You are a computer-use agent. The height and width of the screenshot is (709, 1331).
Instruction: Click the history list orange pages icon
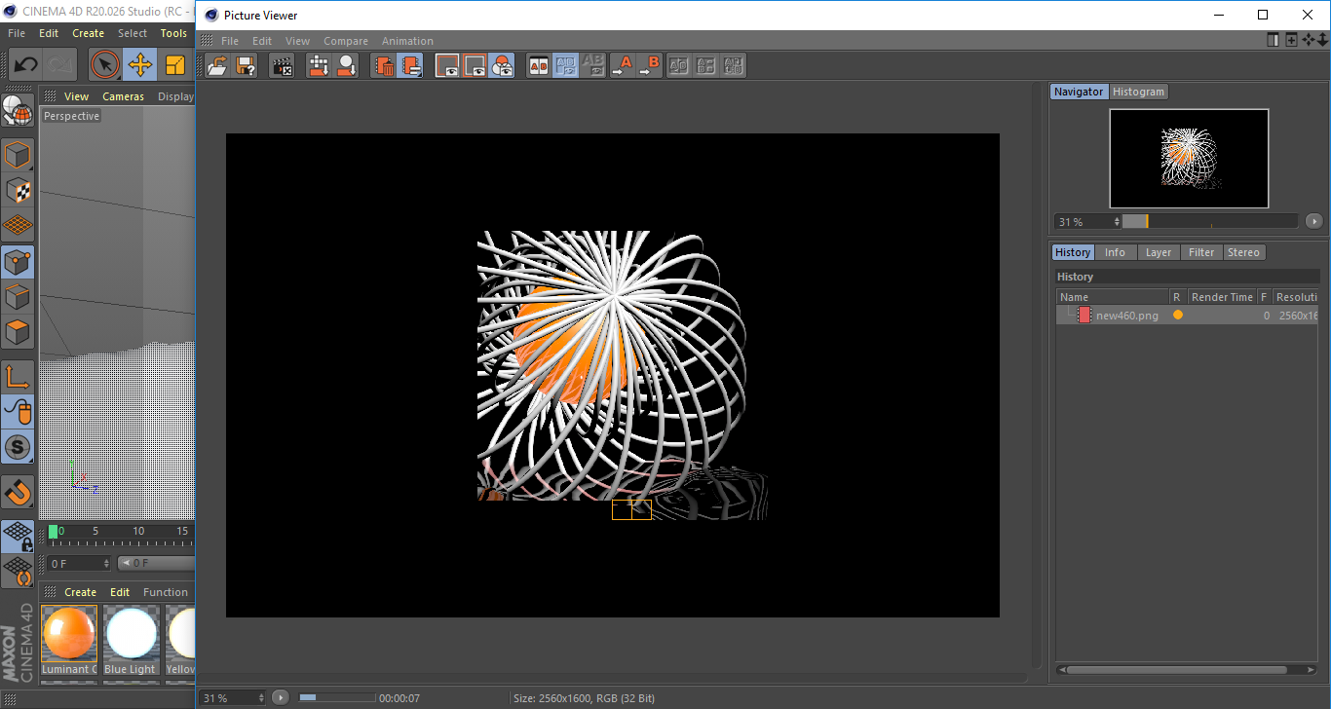click(410, 66)
